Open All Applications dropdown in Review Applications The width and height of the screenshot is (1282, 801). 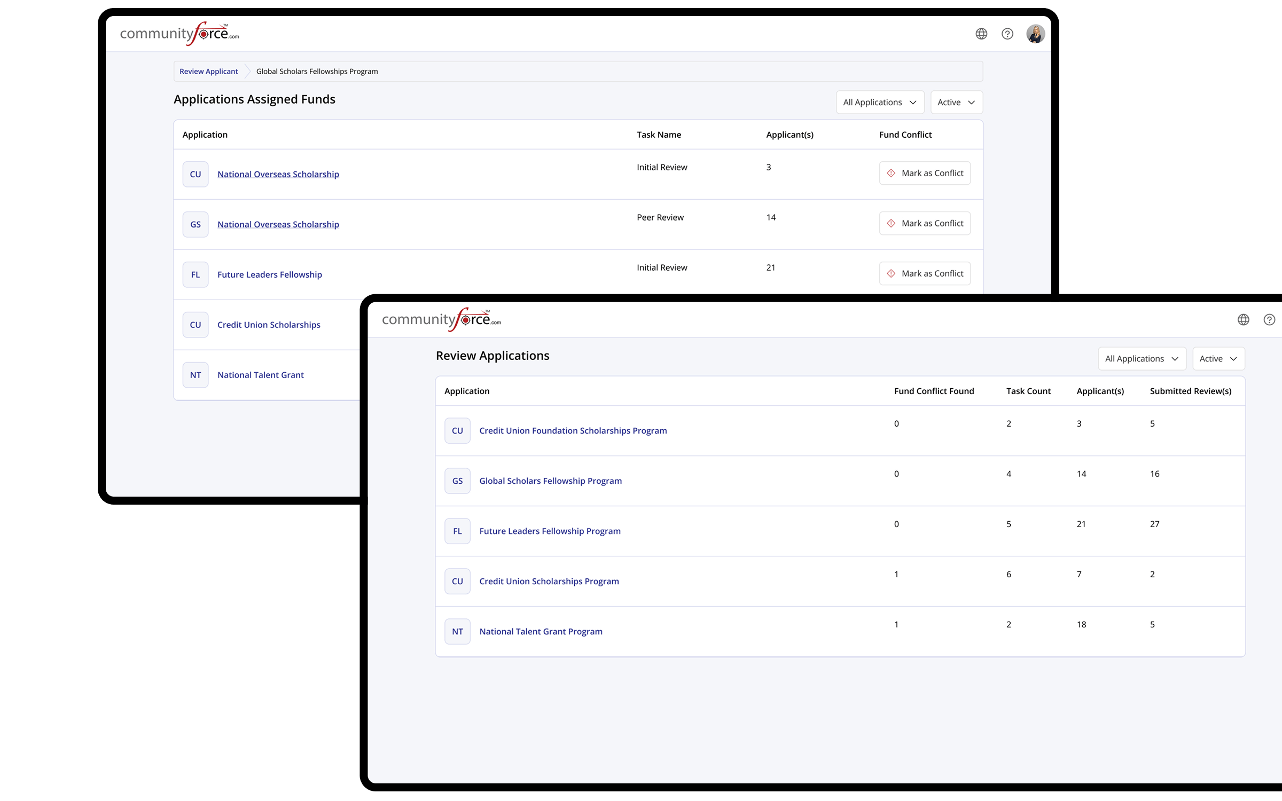coord(1142,358)
